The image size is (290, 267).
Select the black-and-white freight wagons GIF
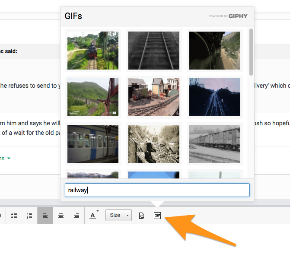tap(215, 144)
